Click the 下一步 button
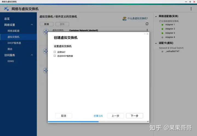The width and height of the screenshot is (197, 136). pyautogui.click(x=134, y=116)
